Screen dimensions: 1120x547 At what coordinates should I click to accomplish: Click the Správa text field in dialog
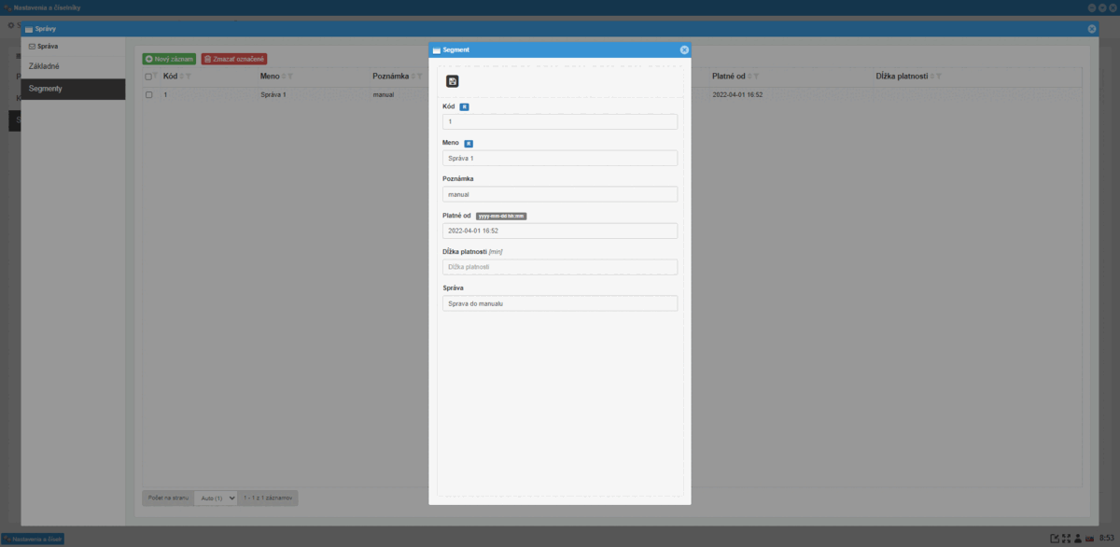point(560,303)
